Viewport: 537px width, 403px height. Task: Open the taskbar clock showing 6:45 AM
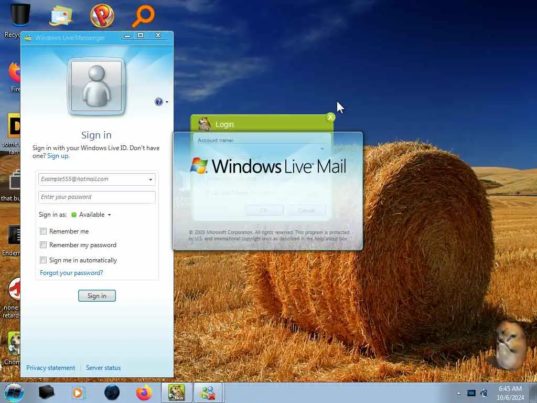pos(510,393)
